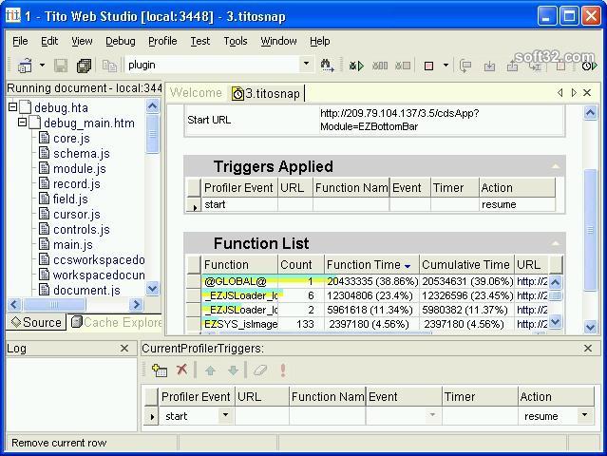This screenshot has width=607, height=456.
Task: Open the dropdown next to the red square icon
Action: click(446, 65)
